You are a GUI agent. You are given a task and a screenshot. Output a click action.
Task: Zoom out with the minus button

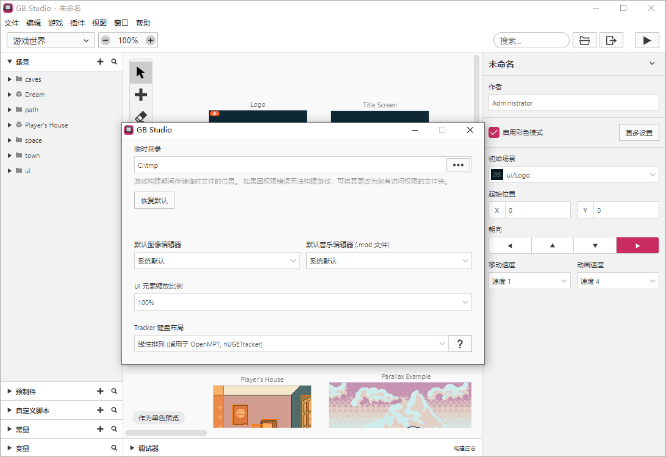click(106, 40)
